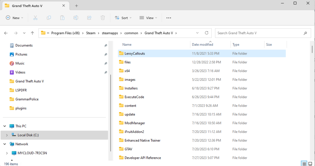Image resolution: width=315 pixels, height=166 pixels.
Task: Collapse the Network tree node
Action: [5, 144]
